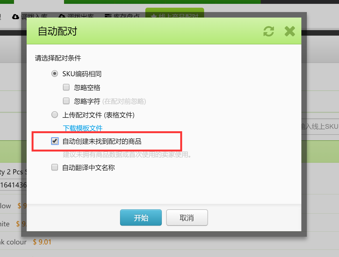Open the 下载模板文件 link
Screen dimensions: 339x257
click(83, 128)
